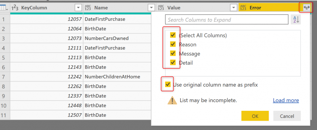Click the Search Columns to Expand field
The image size is (317, 130).
(227, 20)
